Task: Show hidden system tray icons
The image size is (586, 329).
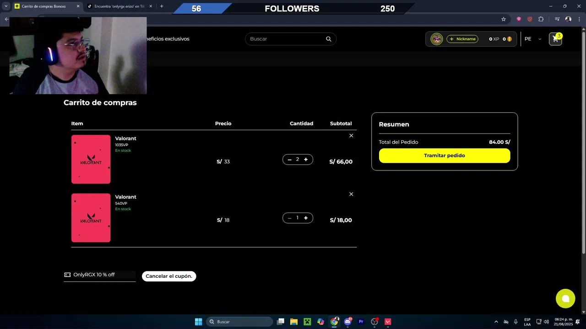Action: 496,322
